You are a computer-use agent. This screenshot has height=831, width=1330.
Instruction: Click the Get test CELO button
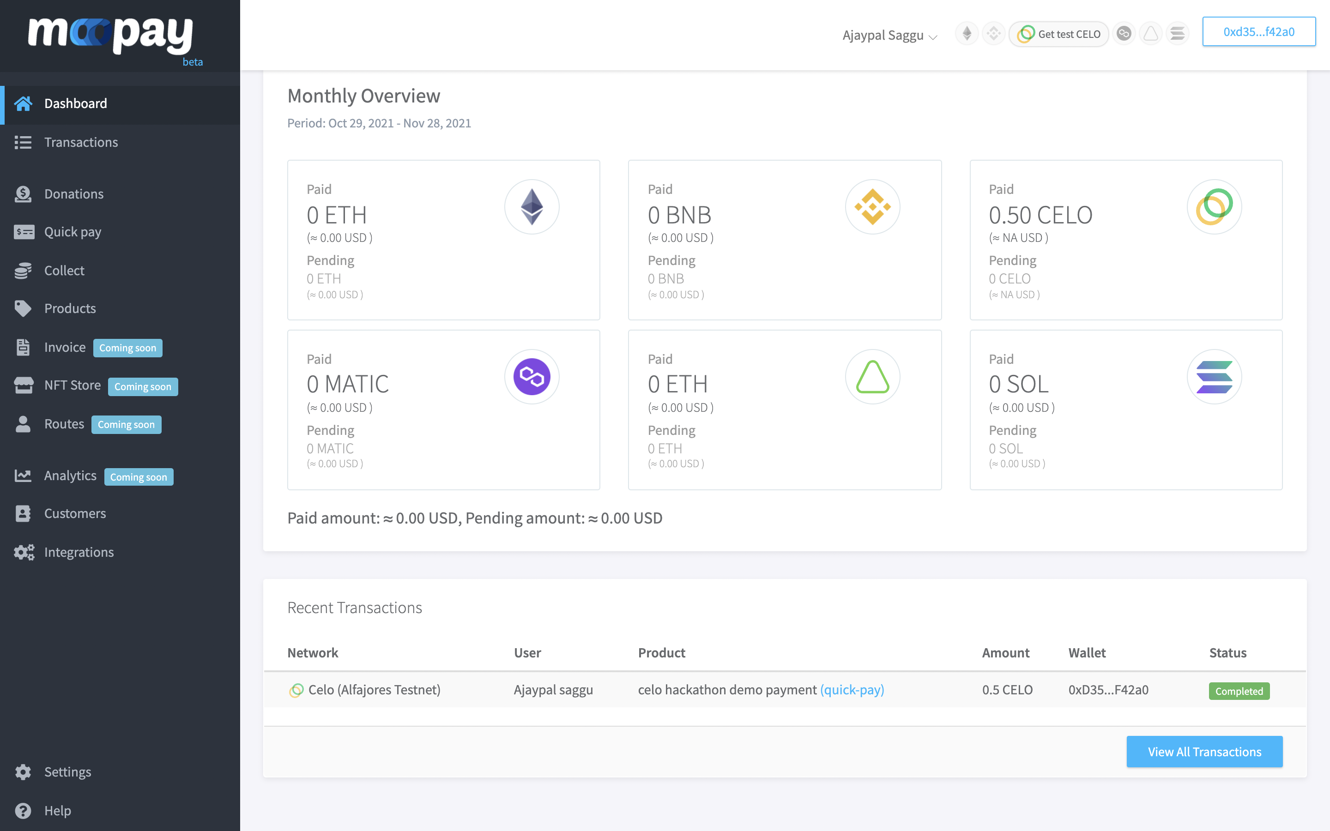point(1059,34)
